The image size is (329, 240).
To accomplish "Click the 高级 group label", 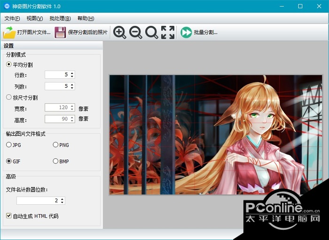I will (x=11, y=177).
